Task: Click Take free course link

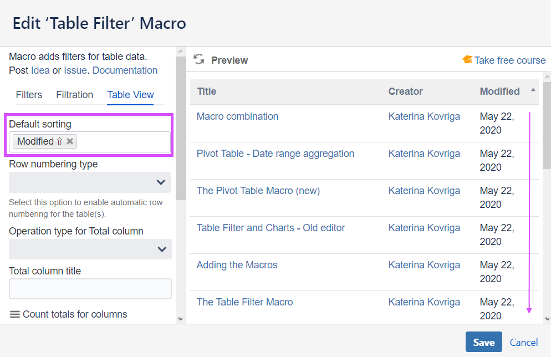Action: point(510,60)
